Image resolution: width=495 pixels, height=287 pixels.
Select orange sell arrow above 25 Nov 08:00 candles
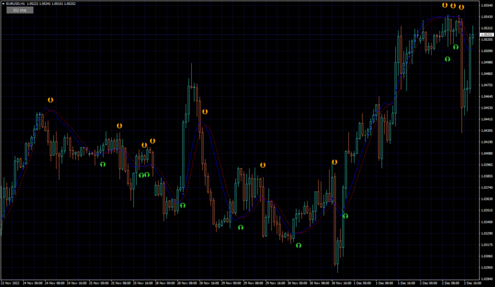coord(119,126)
